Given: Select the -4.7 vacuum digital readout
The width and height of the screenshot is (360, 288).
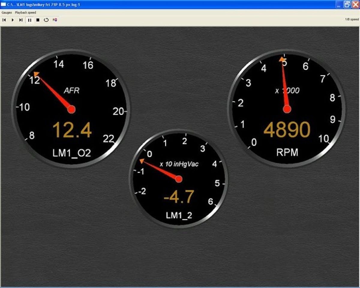Looking at the screenshot, I should (179, 197).
